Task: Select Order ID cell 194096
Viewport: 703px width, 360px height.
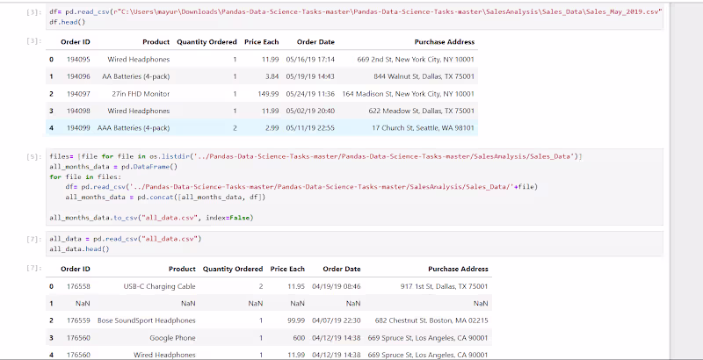Action: point(78,76)
